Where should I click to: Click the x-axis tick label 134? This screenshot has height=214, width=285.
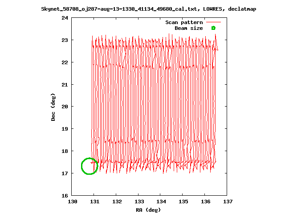point(161,202)
